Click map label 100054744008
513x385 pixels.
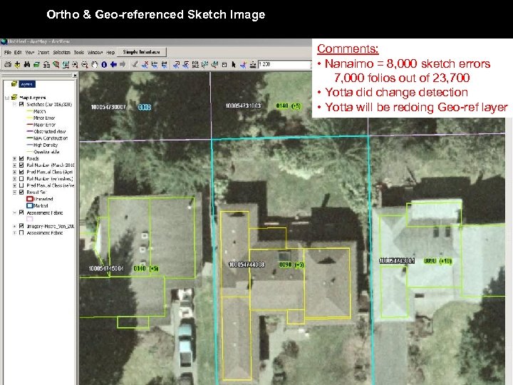tap(247, 265)
